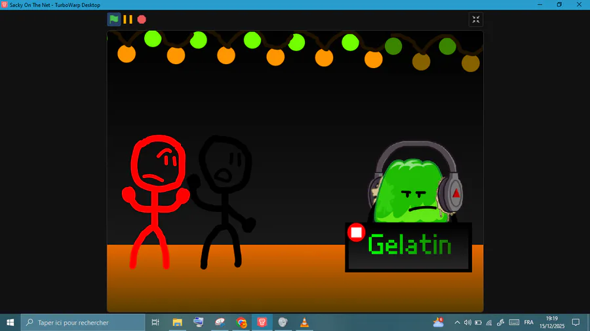This screenshot has height=331, width=590.
Task: Pause the project with the yellow pause button
Action: click(128, 19)
